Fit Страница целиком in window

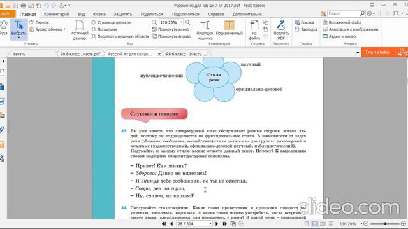click(112, 22)
